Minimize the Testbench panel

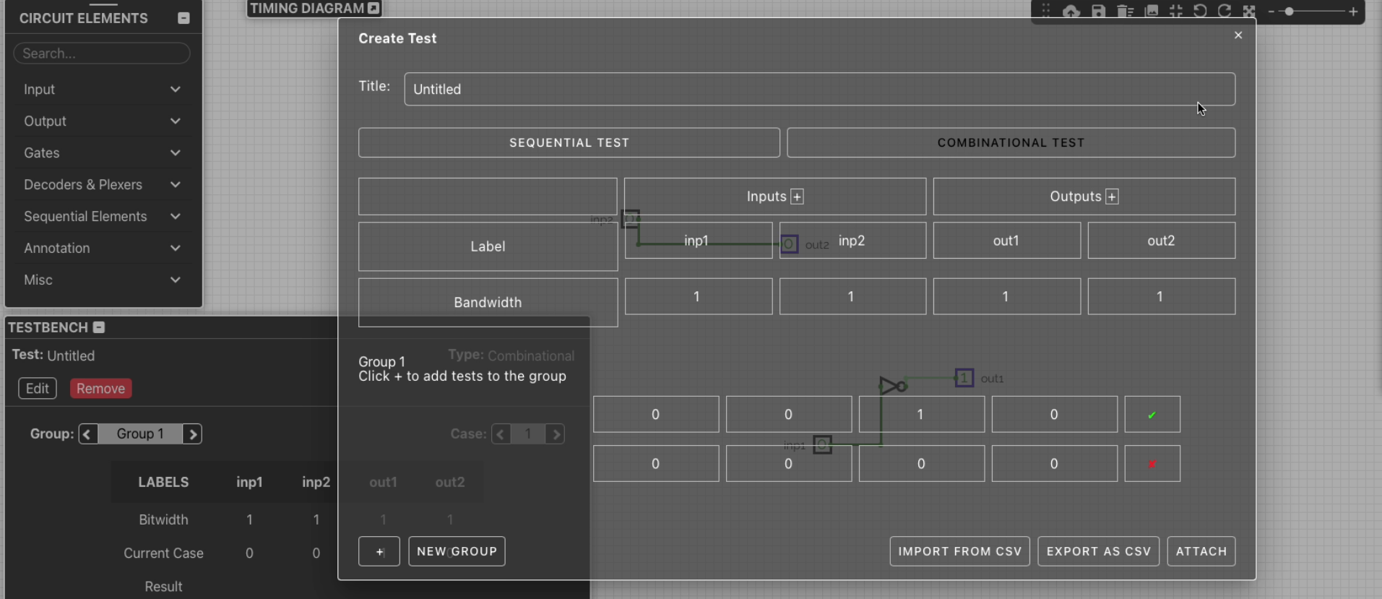pos(99,327)
